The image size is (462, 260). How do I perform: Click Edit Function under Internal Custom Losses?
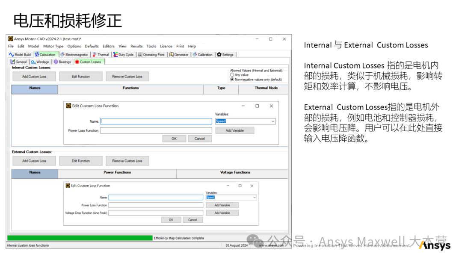pos(81,77)
